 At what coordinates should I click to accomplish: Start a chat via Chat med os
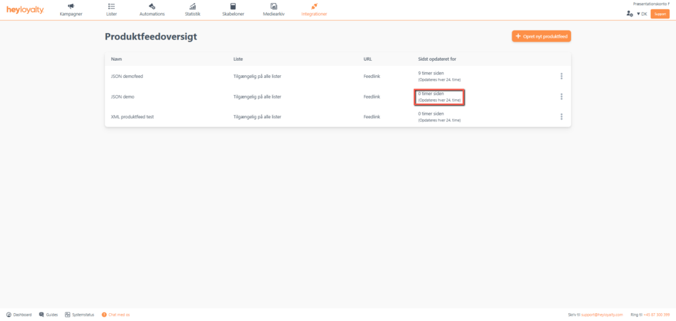coord(116,314)
